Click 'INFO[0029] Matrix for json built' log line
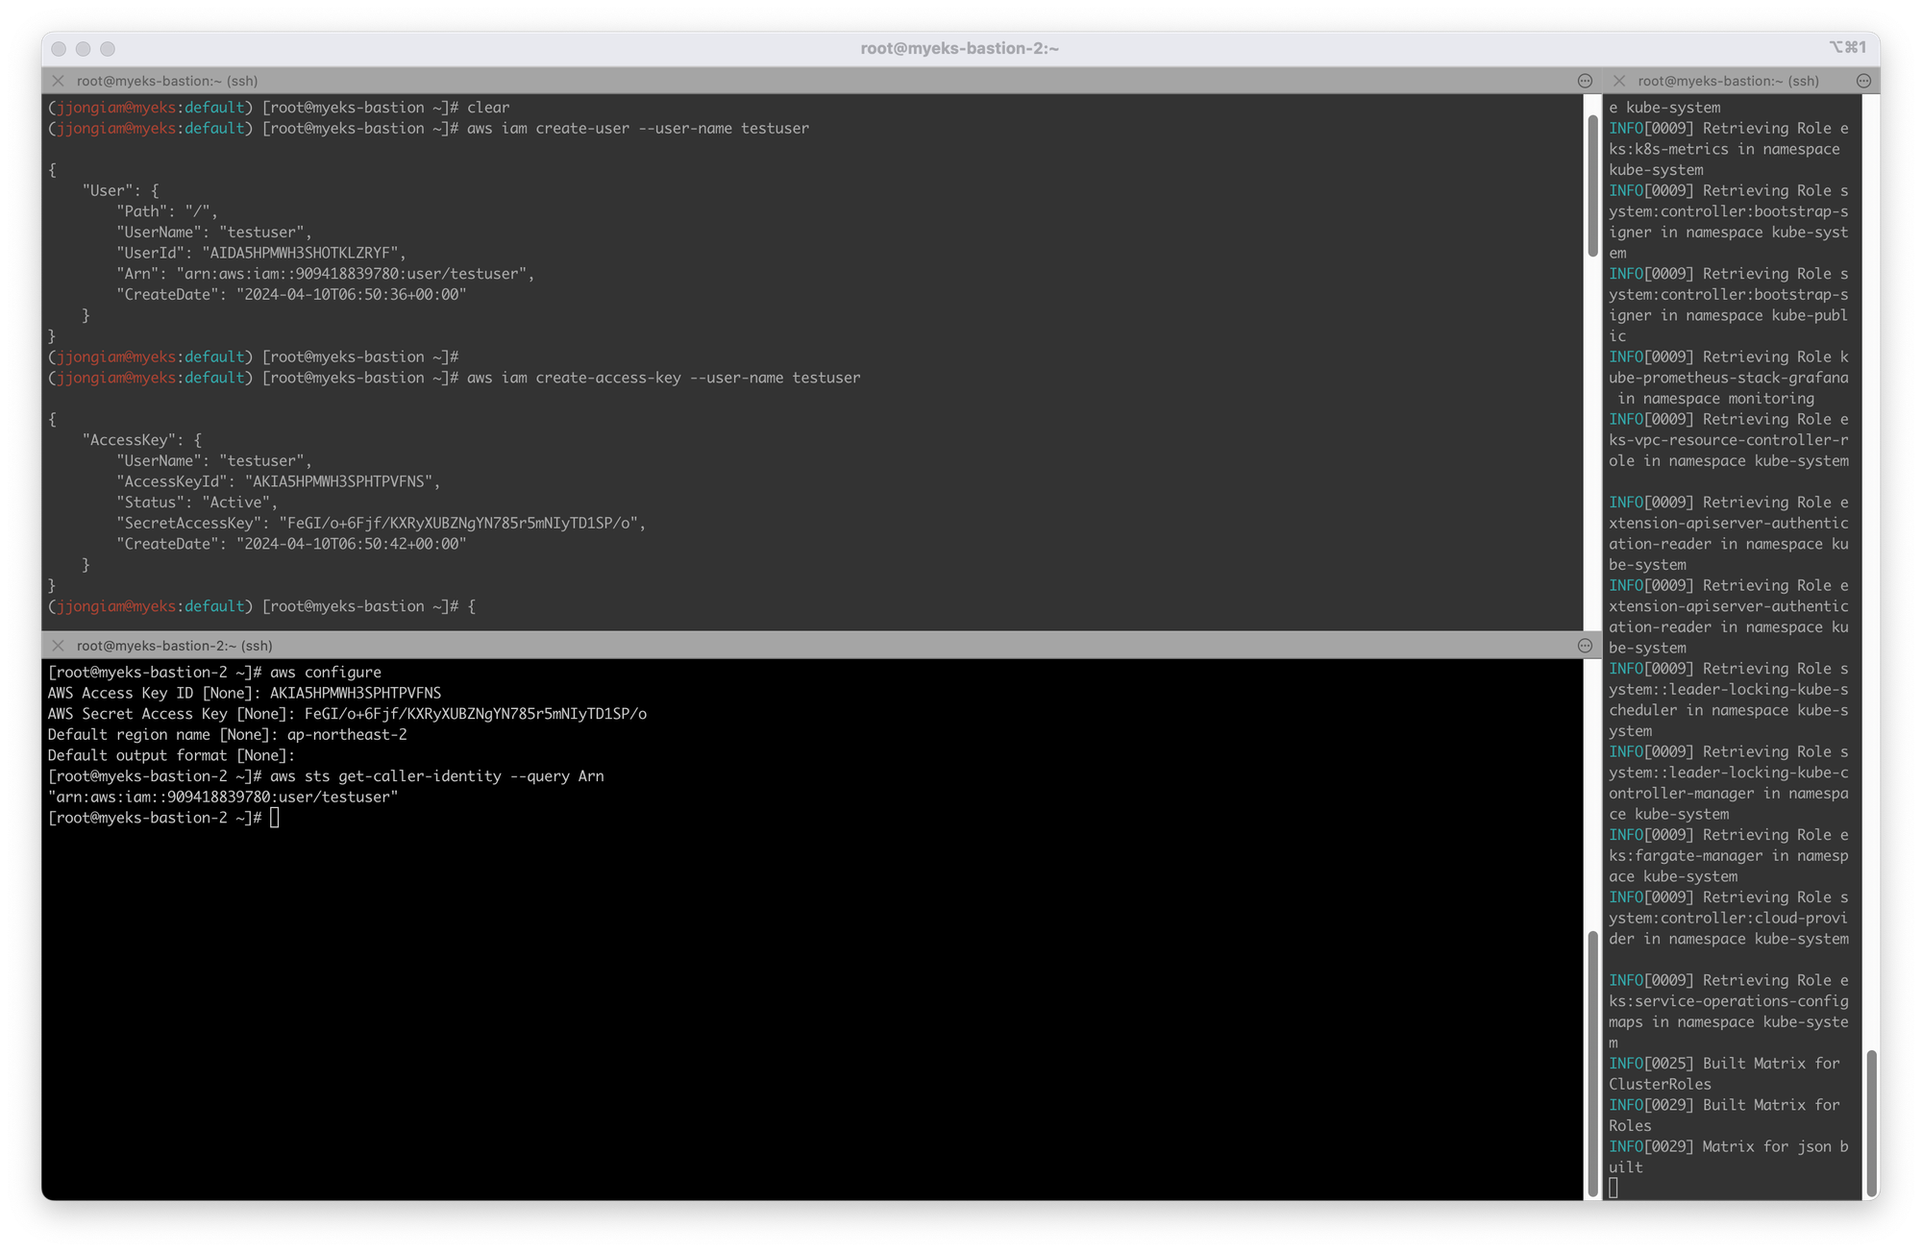 coord(1728,1157)
